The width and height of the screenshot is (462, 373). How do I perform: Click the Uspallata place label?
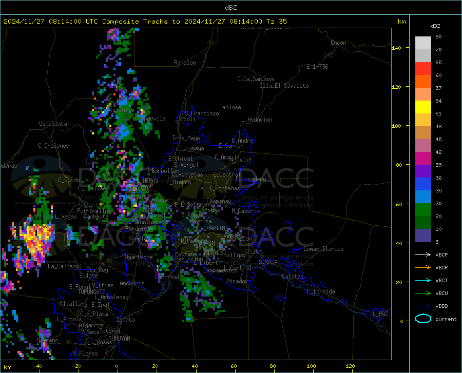[x=53, y=124]
